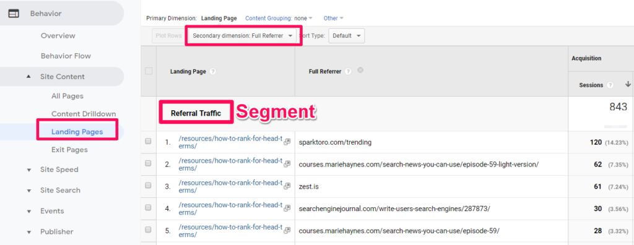Screen dimensions: 634x245
Task: Click the 61 (7.24%) sessions value
Action: 612,187
